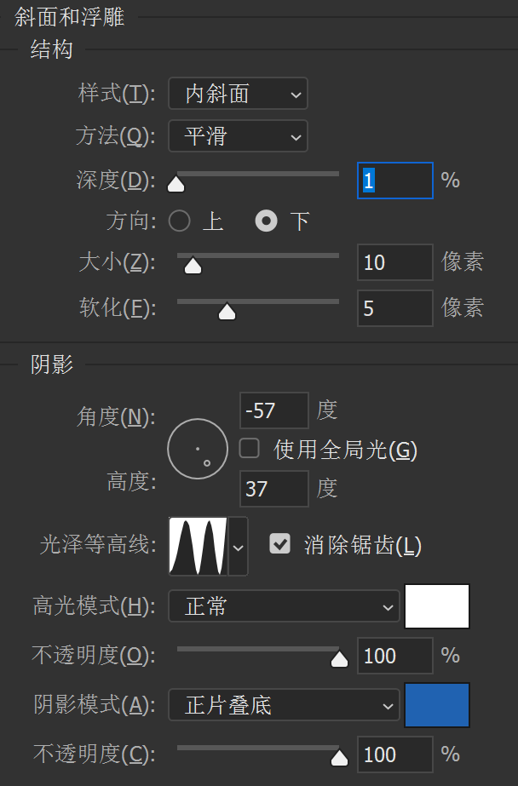The width and height of the screenshot is (518, 786).
Task: Click the circular light angle dial
Action: [x=198, y=448]
